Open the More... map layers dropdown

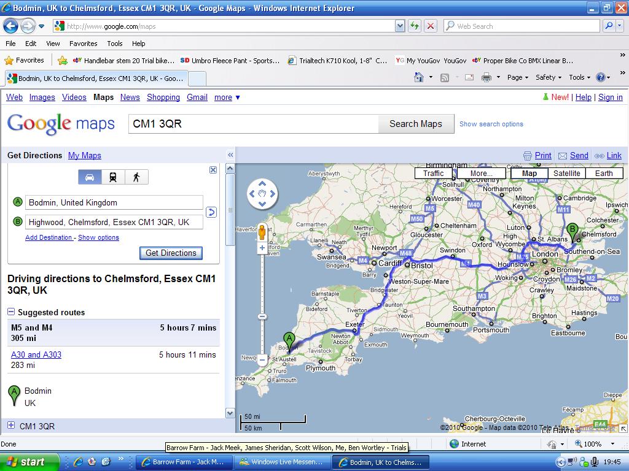pyautogui.click(x=482, y=174)
